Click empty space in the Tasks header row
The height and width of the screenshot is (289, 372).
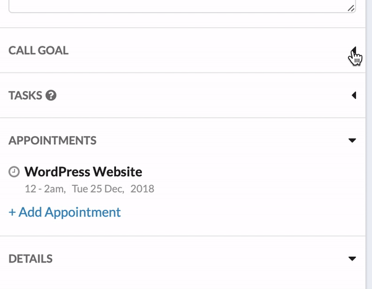click(198, 96)
